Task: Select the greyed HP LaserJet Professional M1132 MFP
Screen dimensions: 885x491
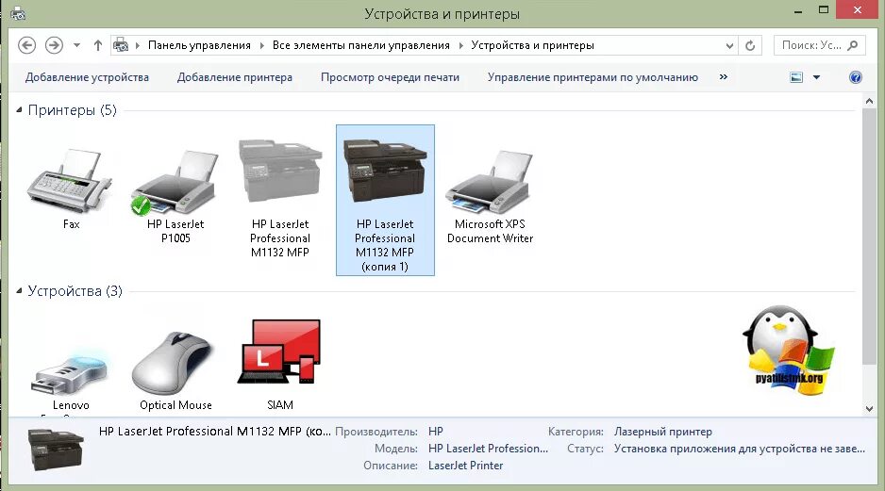Action: point(280,172)
